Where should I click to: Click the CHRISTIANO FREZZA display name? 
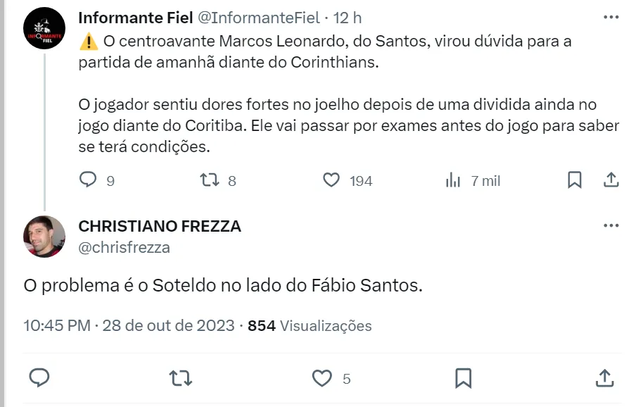160,226
